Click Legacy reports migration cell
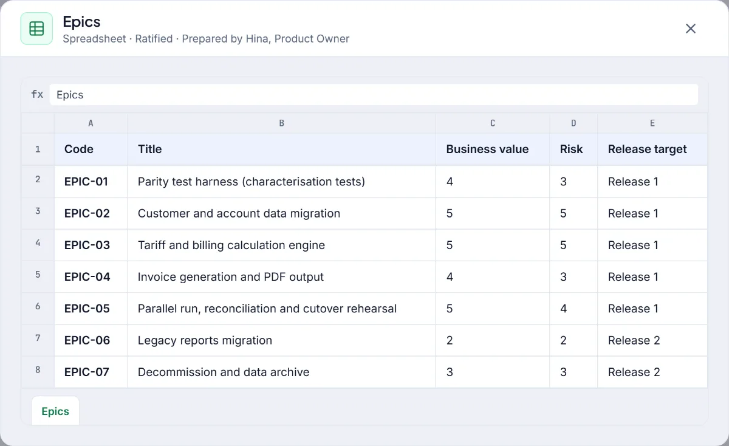Screen dimensions: 729x446 tap(281, 340)
